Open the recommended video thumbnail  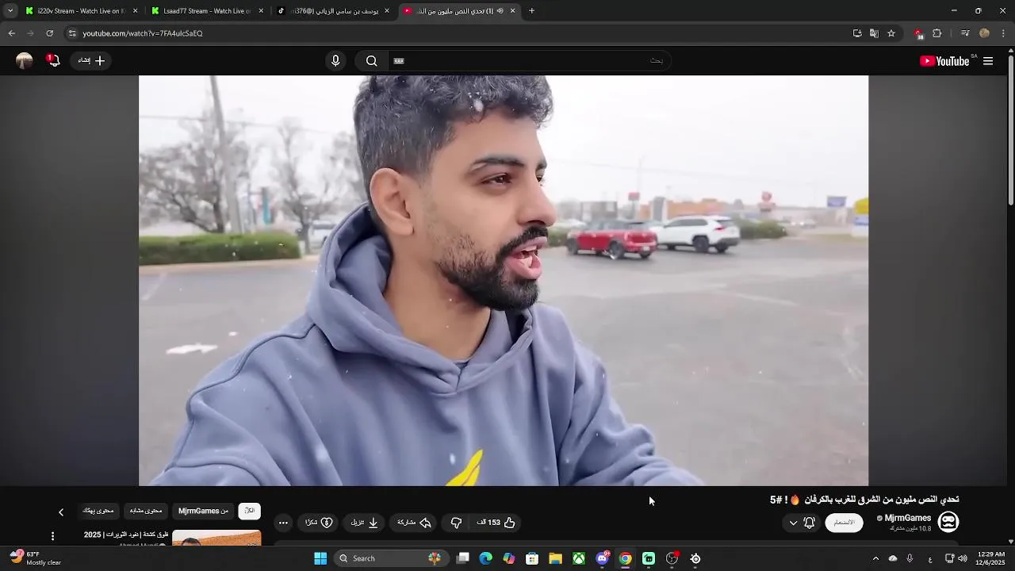pyautogui.click(x=216, y=538)
